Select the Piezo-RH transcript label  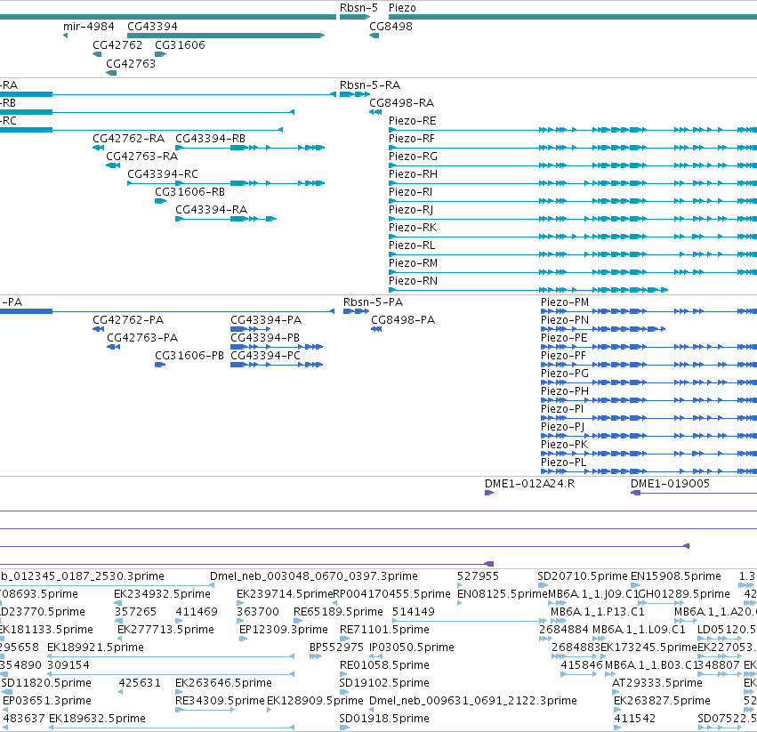[413, 173]
